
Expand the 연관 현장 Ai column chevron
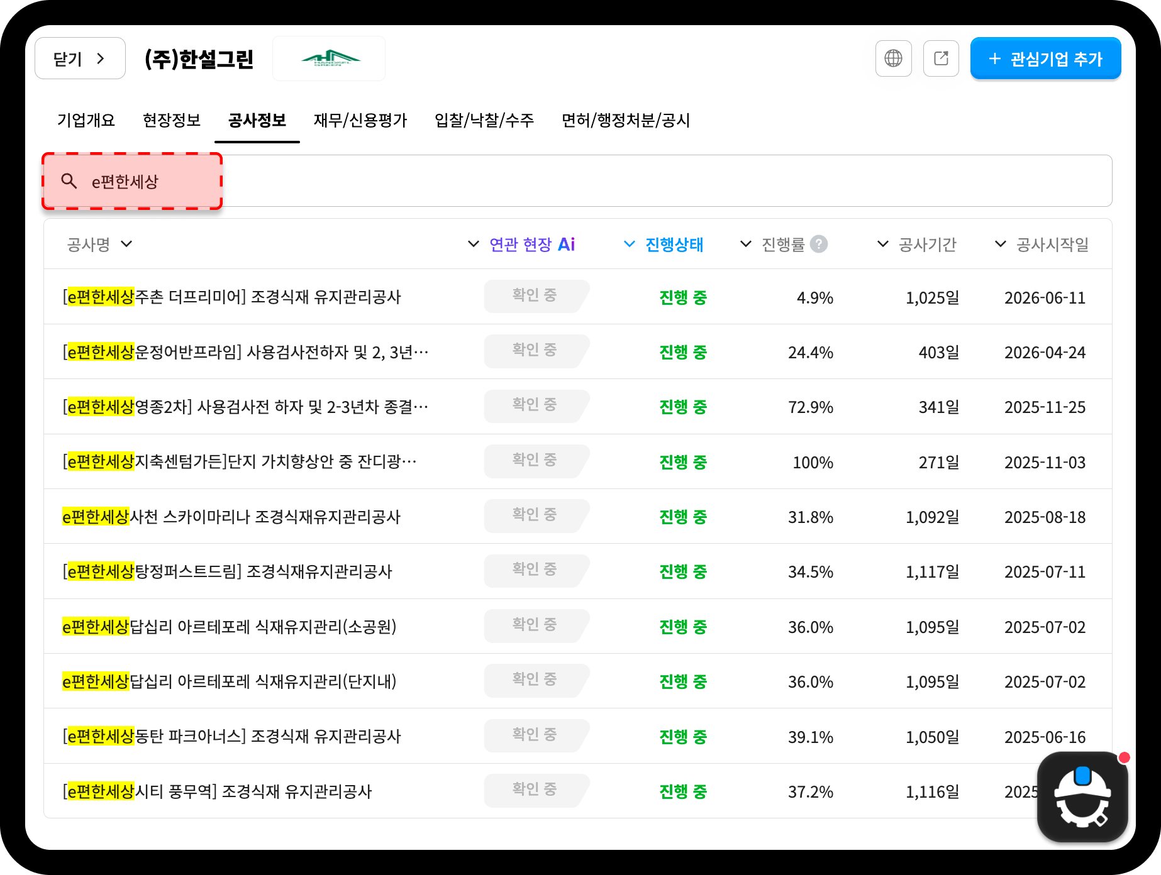[x=474, y=244]
